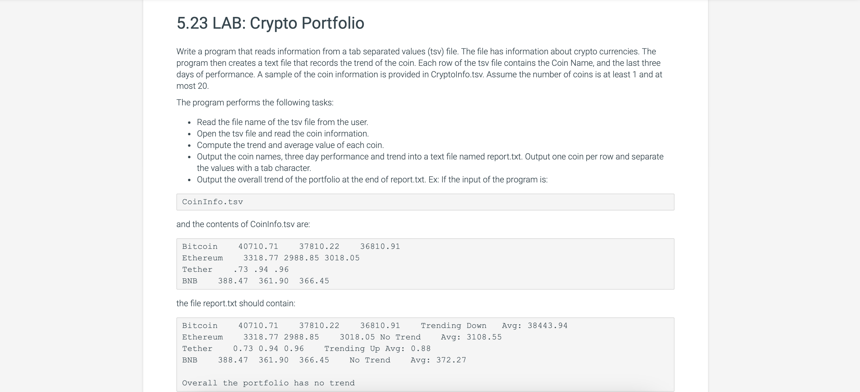Viewport: 860px width, 392px height.
Task: Click bullet 'Compute the trend and average value'
Action: (290, 145)
